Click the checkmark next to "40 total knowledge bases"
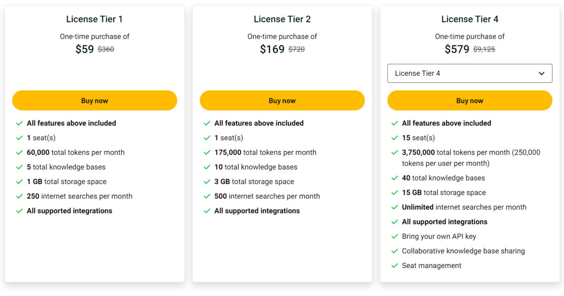The width and height of the screenshot is (564, 296). [x=395, y=178]
